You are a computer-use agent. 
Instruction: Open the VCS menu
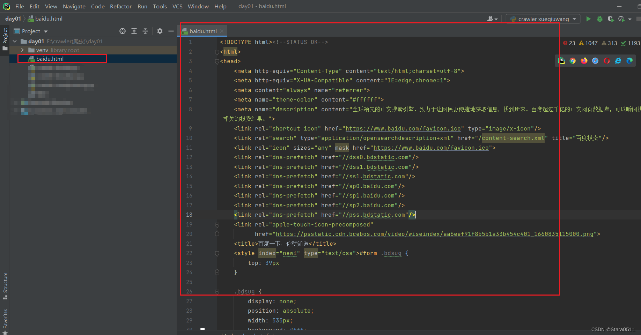point(177,6)
